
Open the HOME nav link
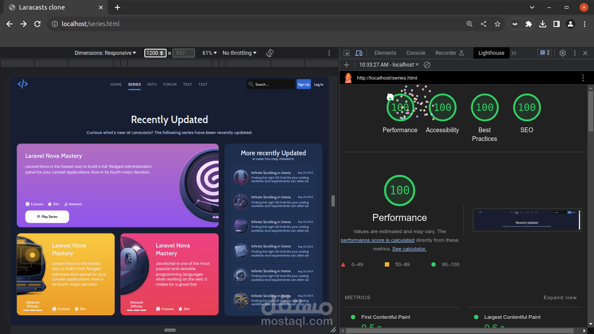[116, 84]
